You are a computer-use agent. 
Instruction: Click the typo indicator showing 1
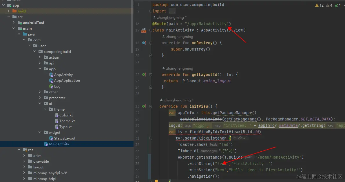tap(338, 5)
